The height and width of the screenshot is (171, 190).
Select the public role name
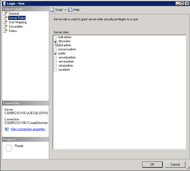[x=62, y=53]
